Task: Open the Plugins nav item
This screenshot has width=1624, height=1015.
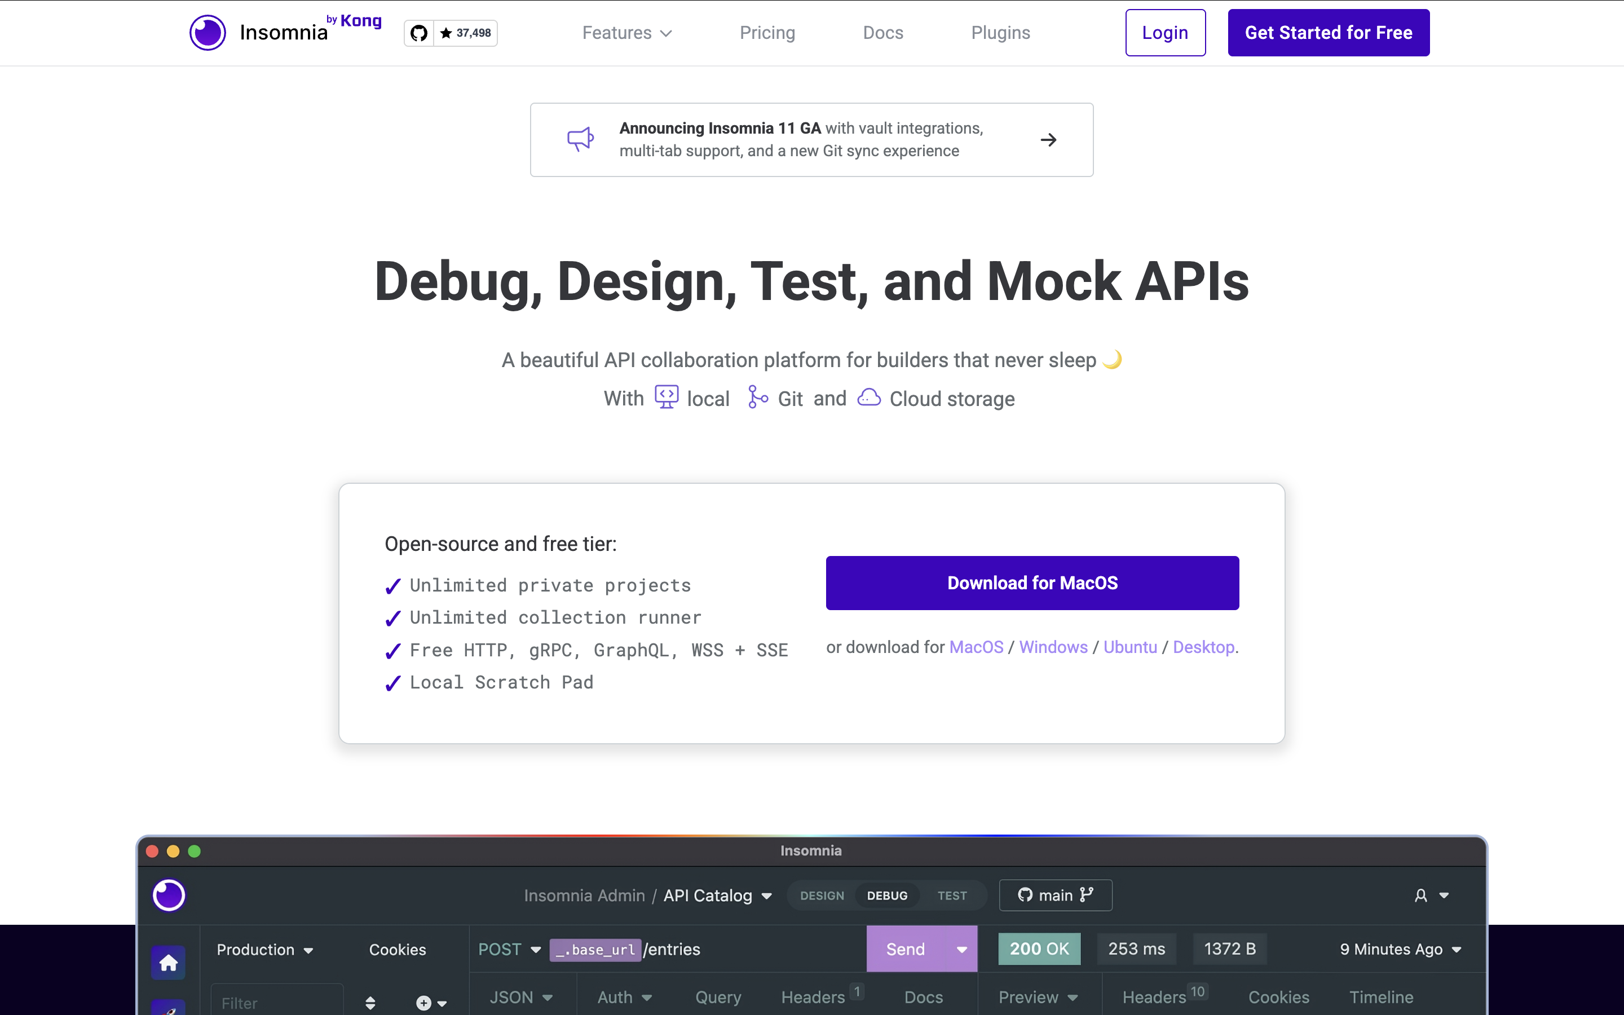Action: [x=1000, y=33]
